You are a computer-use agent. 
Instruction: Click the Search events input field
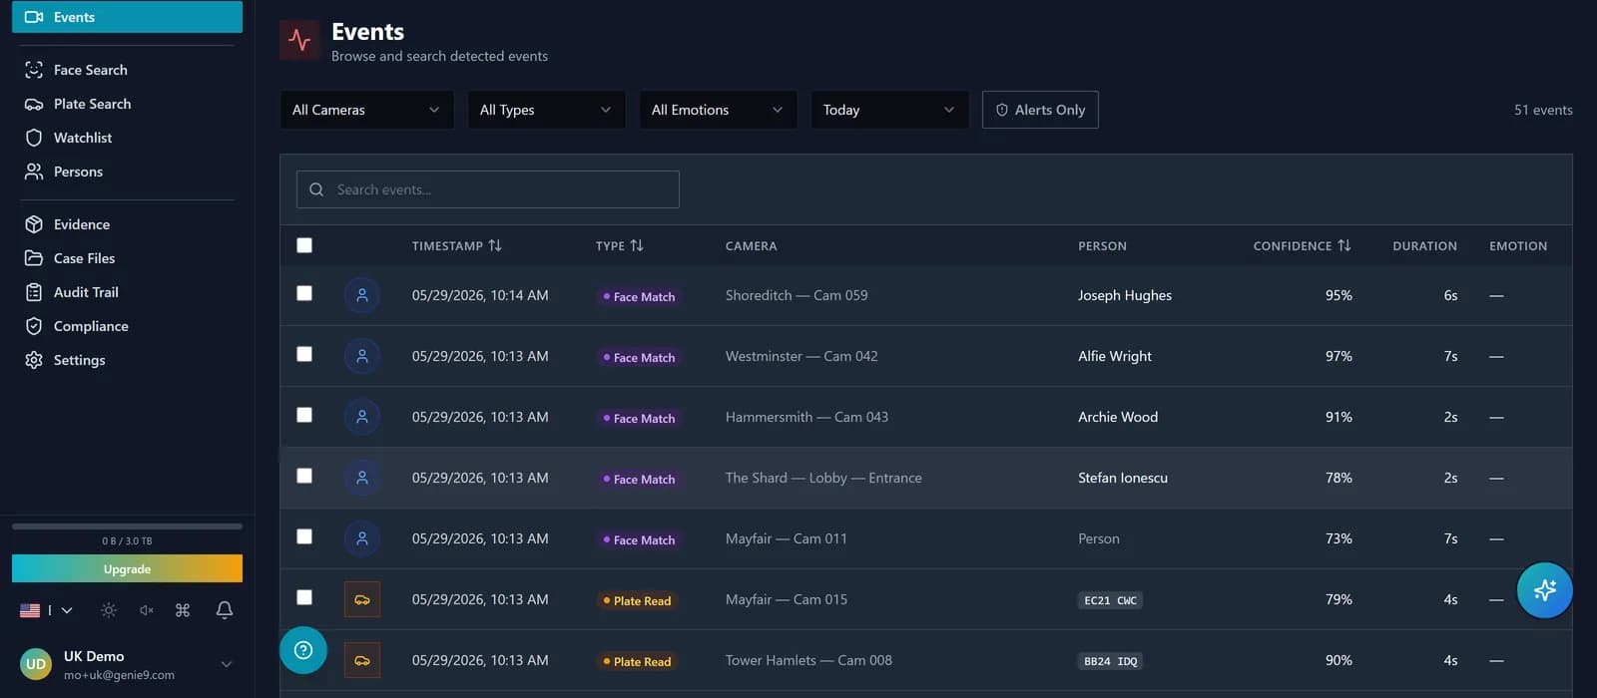[488, 189]
